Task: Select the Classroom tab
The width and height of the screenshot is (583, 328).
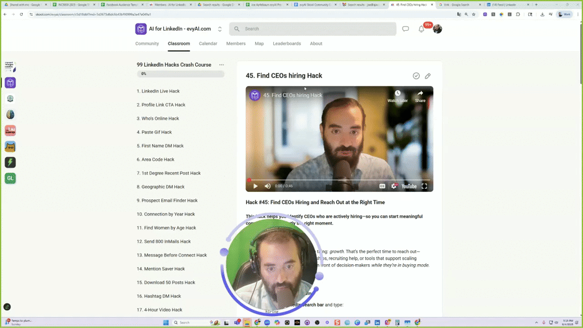Action: (x=179, y=43)
